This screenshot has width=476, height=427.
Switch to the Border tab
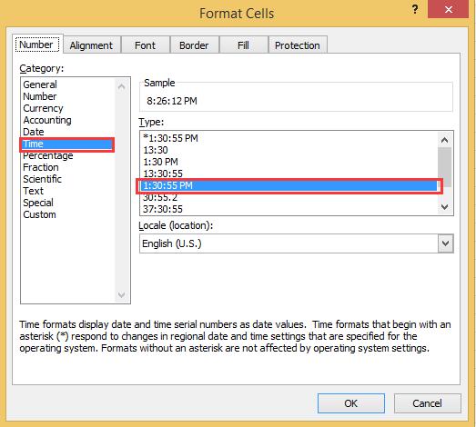click(x=194, y=45)
